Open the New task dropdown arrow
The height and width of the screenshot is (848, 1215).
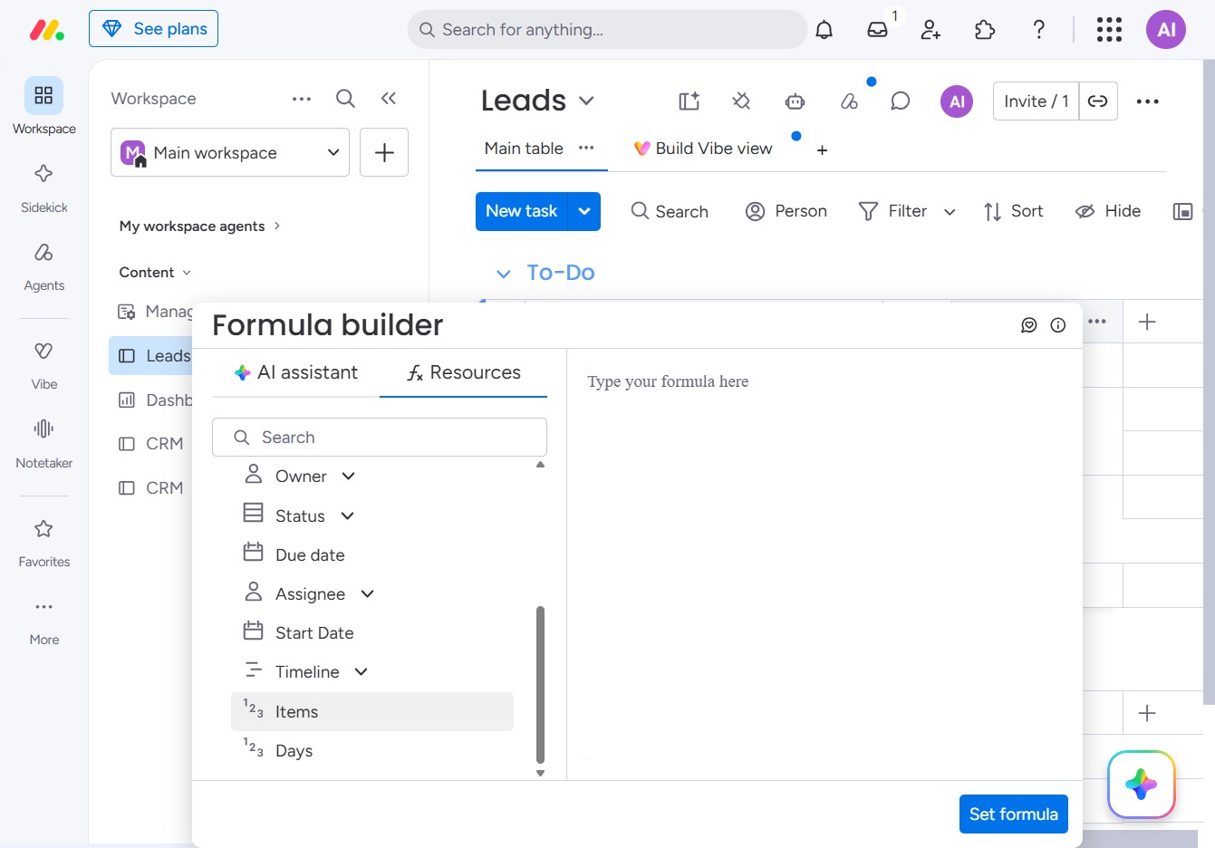coord(584,211)
